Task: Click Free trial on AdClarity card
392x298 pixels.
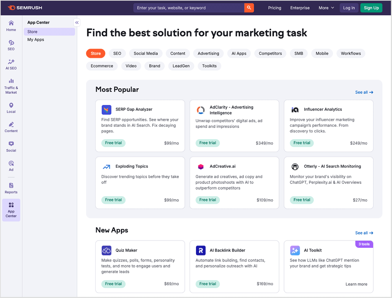Action: (207, 143)
